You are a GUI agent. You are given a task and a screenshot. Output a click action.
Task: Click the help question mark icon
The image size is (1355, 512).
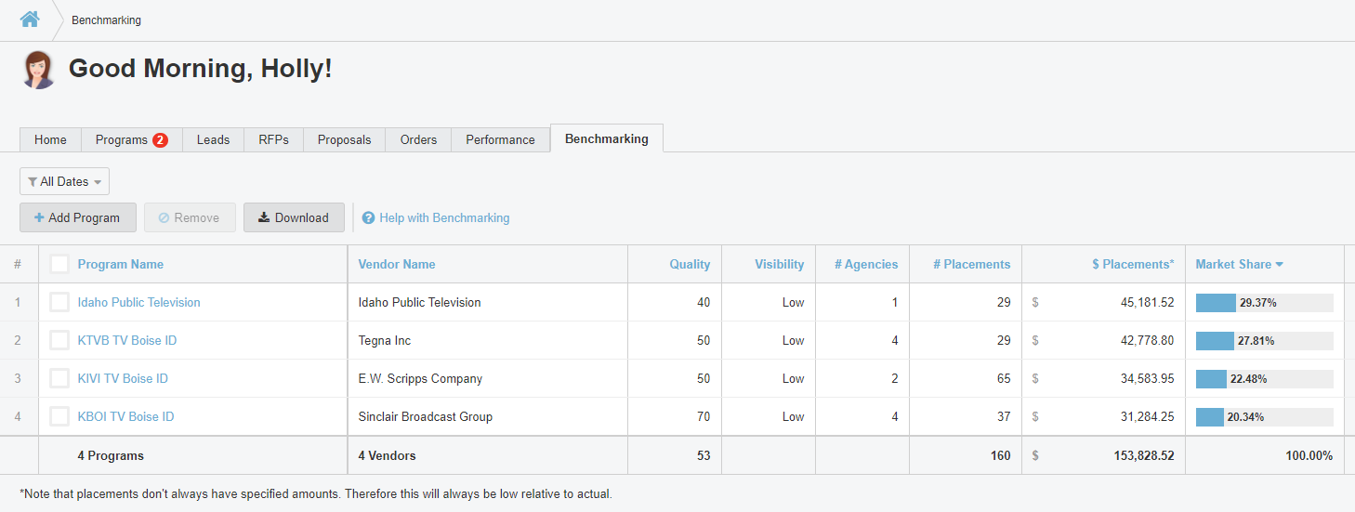(x=369, y=217)
